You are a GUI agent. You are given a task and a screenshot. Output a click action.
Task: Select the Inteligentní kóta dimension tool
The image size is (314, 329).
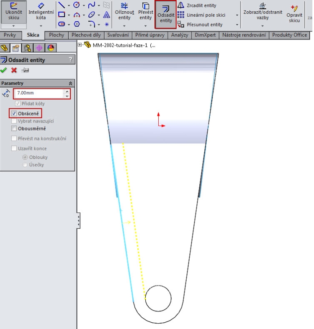[x=41, y=12]
